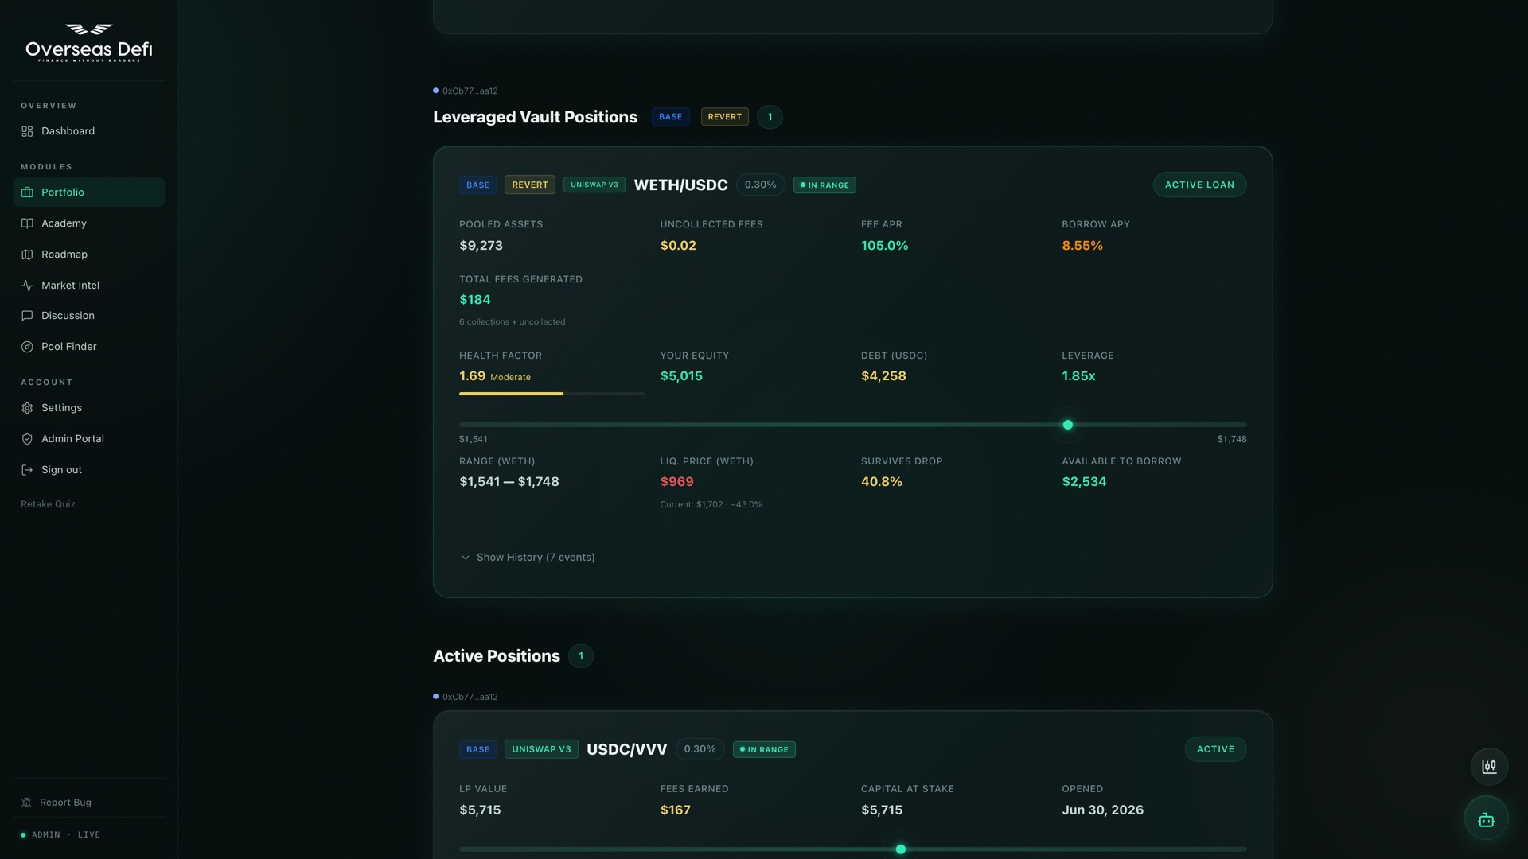The width and height of the screenshot is (1528, 859).
Task: Open Dashboard in the sidebar
Action: click(x=88, y=131)
